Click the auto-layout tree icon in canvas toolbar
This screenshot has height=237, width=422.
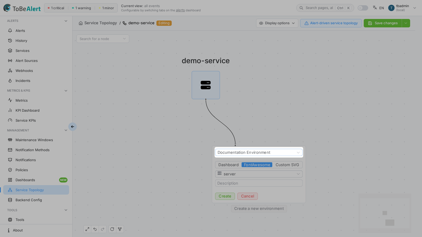coord(120,229)
